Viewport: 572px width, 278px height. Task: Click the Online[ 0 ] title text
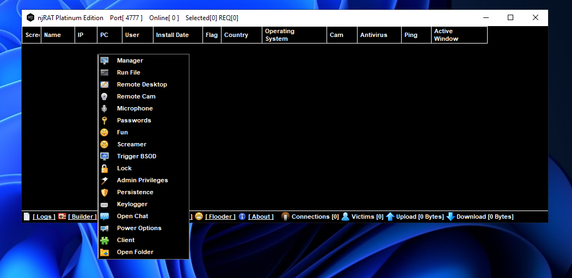164,18
